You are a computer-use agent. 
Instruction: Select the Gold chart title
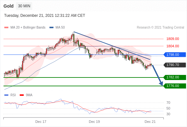point(9,6)
